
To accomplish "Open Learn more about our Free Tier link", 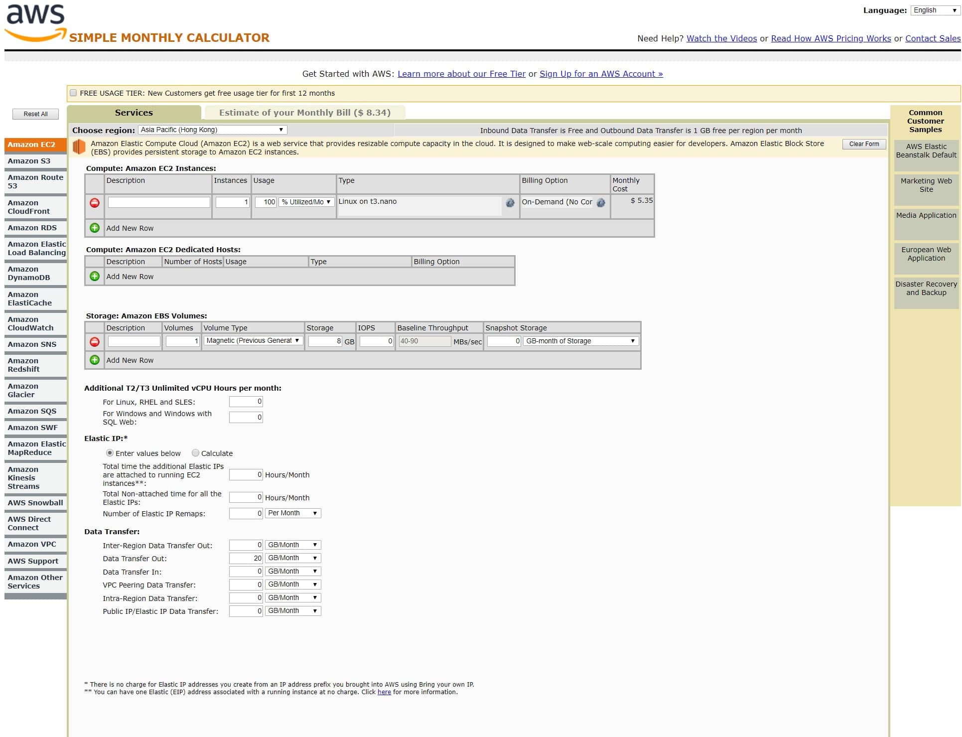I will click(x=461, y=74).
